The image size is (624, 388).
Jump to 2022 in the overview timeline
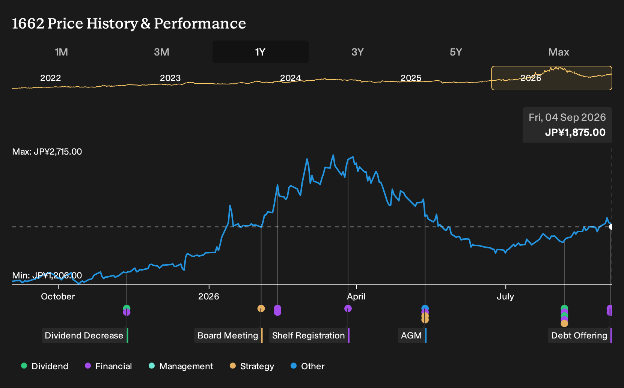click(x=50, y=78)
